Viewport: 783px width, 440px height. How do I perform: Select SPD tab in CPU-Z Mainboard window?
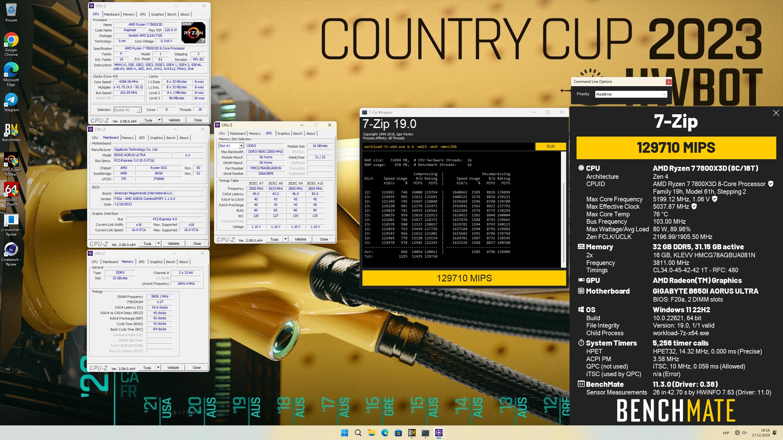click(142, 138)
